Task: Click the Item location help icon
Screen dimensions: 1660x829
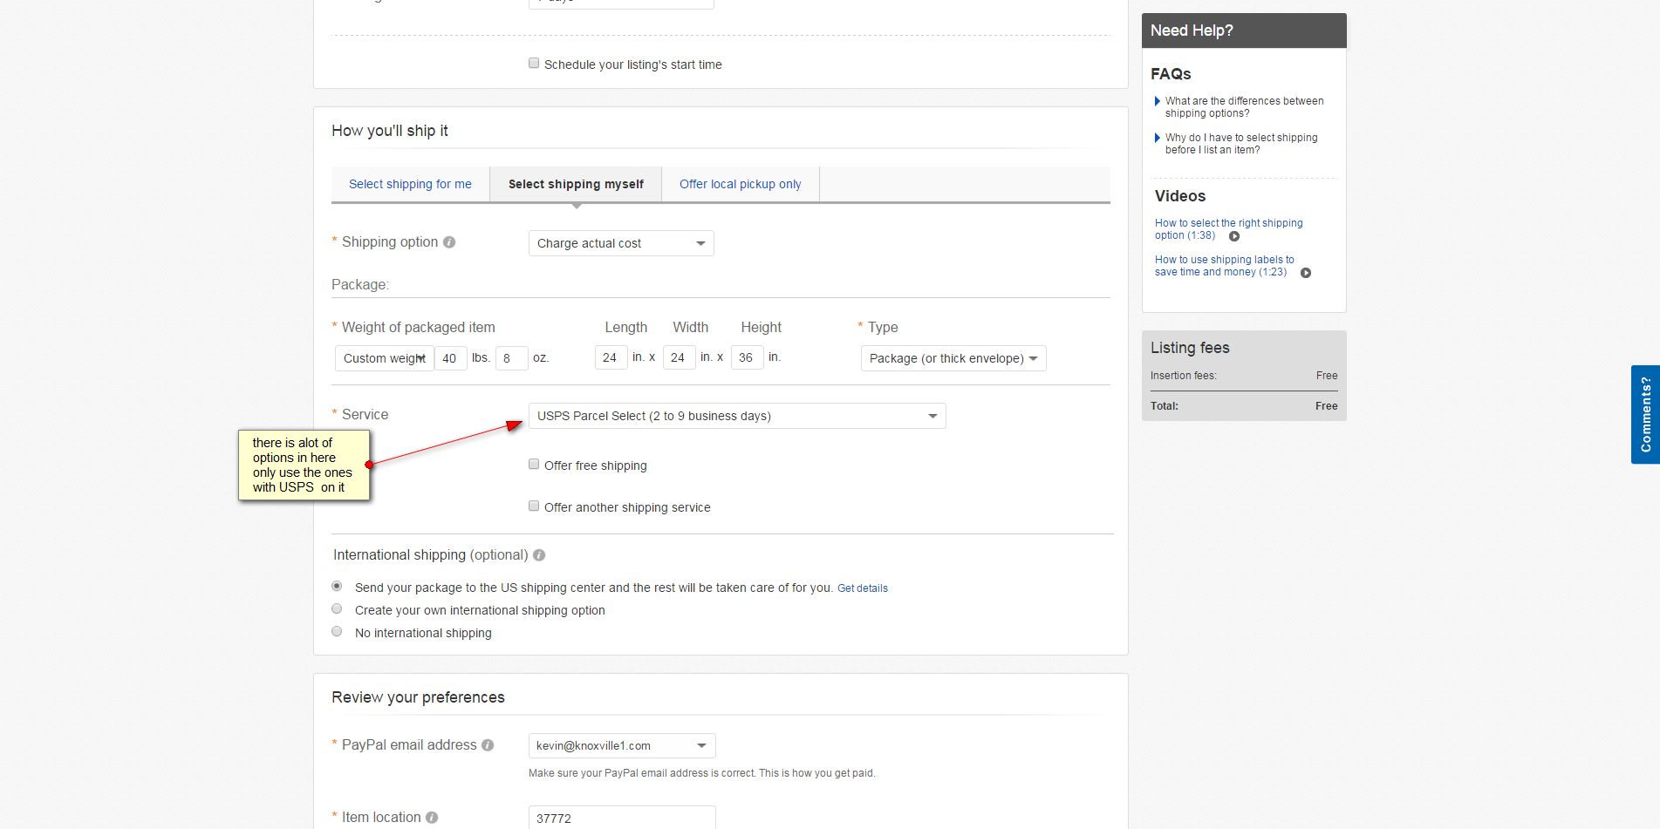Action: point(432,818)
